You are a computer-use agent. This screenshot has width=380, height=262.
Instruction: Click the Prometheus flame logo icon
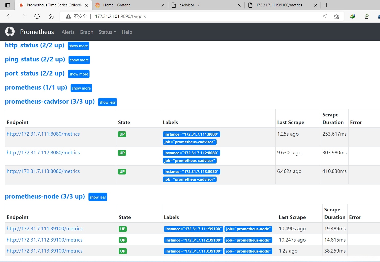click(10, 31)
